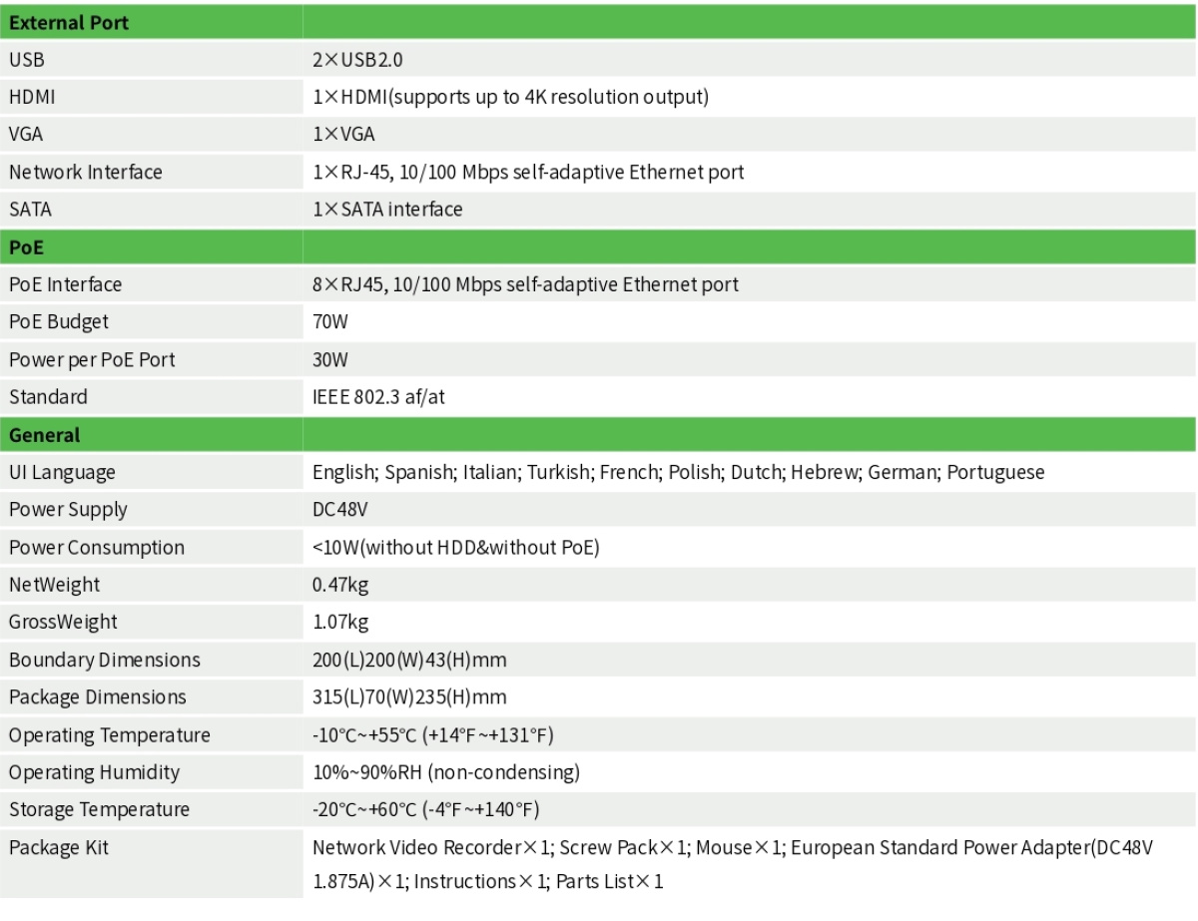Click the Package Kit label
The height and width of the screenshot is (921, 1198).
[x=59, y=848]
